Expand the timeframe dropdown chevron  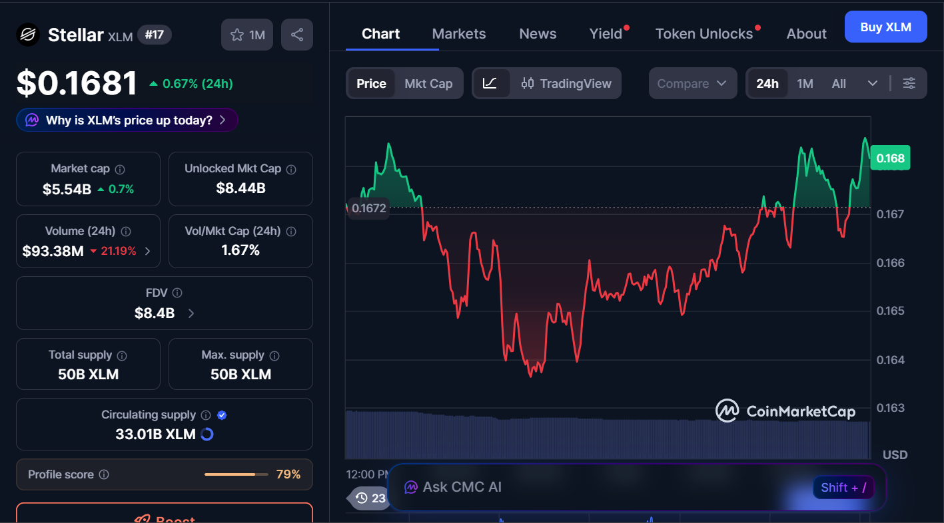pos(873,83)
